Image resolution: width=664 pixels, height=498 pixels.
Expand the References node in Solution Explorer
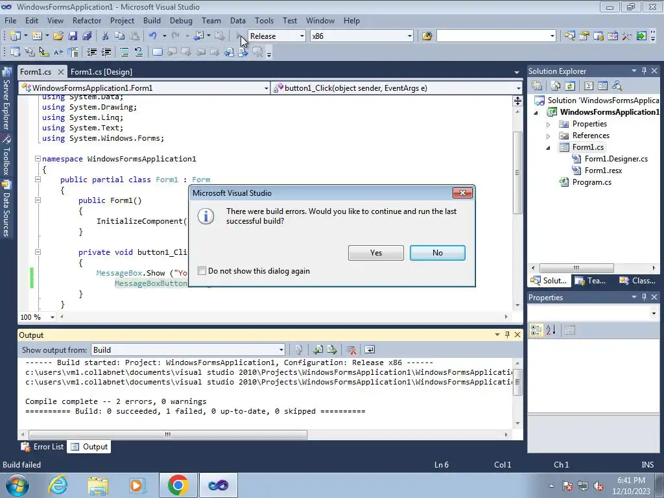pos(549,136)
